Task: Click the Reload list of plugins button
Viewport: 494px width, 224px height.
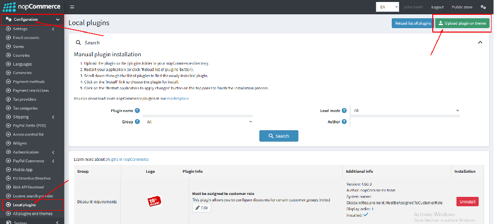Action: (412, 23)
